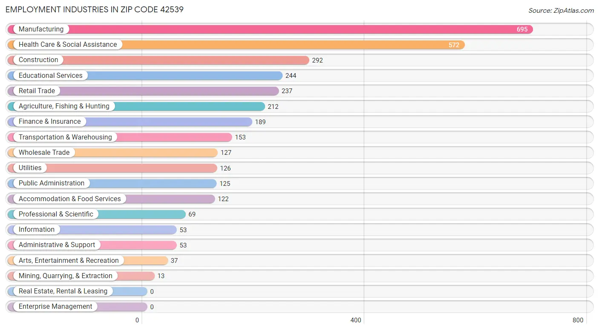Select Agriculture, Fishing & Hunting label
This screenshot has width=599, height=330.
click(x=64, y=106)
